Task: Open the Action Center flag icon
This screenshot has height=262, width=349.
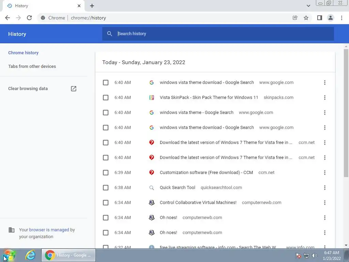Action: [x=298, y=256]
